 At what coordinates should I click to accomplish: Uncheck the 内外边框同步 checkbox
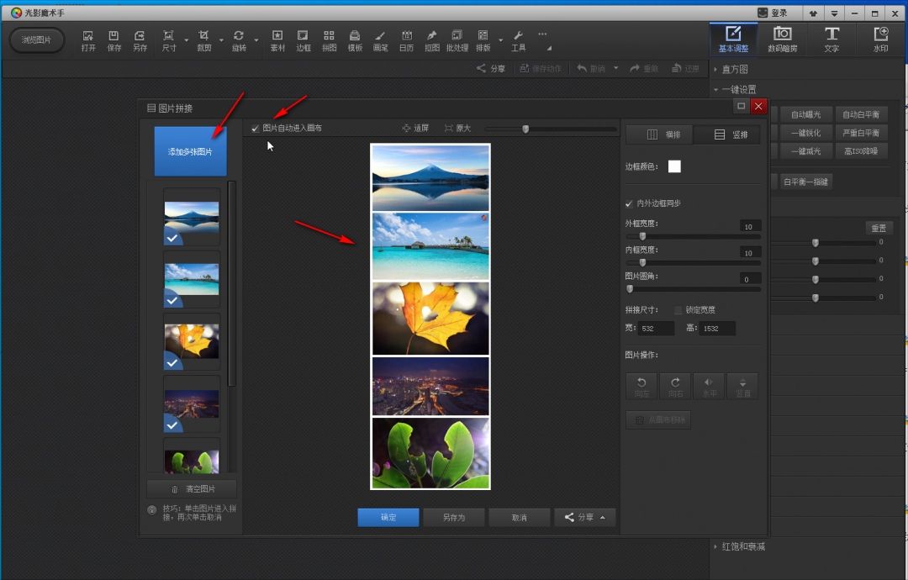point(629,203)
